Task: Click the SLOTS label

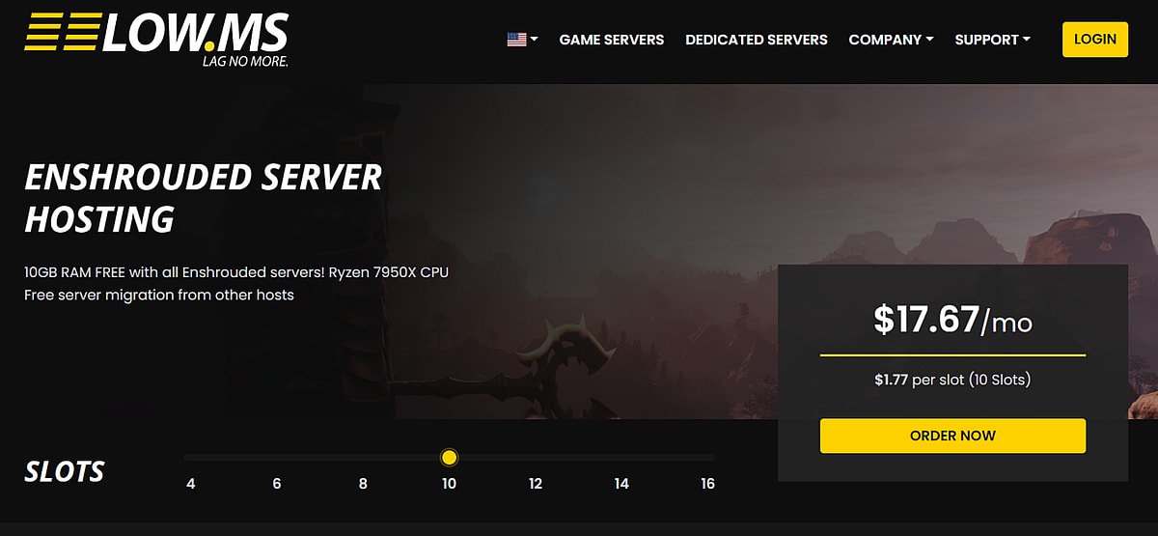Action: (x=64, y=471)
